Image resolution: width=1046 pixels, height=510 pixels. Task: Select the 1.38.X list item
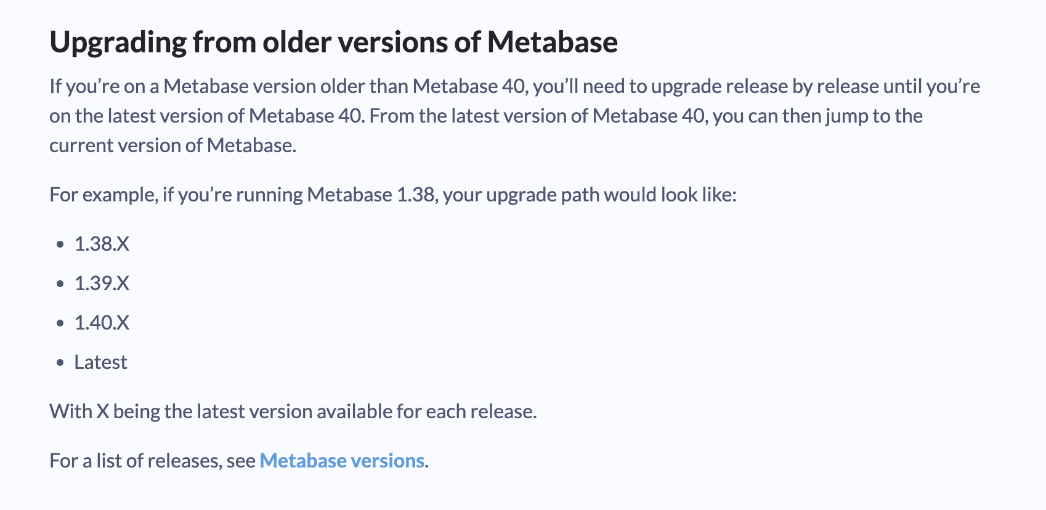point(102,244)
